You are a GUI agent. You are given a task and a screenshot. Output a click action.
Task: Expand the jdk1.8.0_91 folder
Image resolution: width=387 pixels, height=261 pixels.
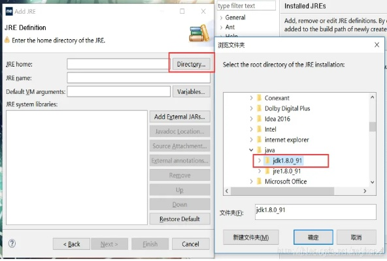click(x=259, y=161)
